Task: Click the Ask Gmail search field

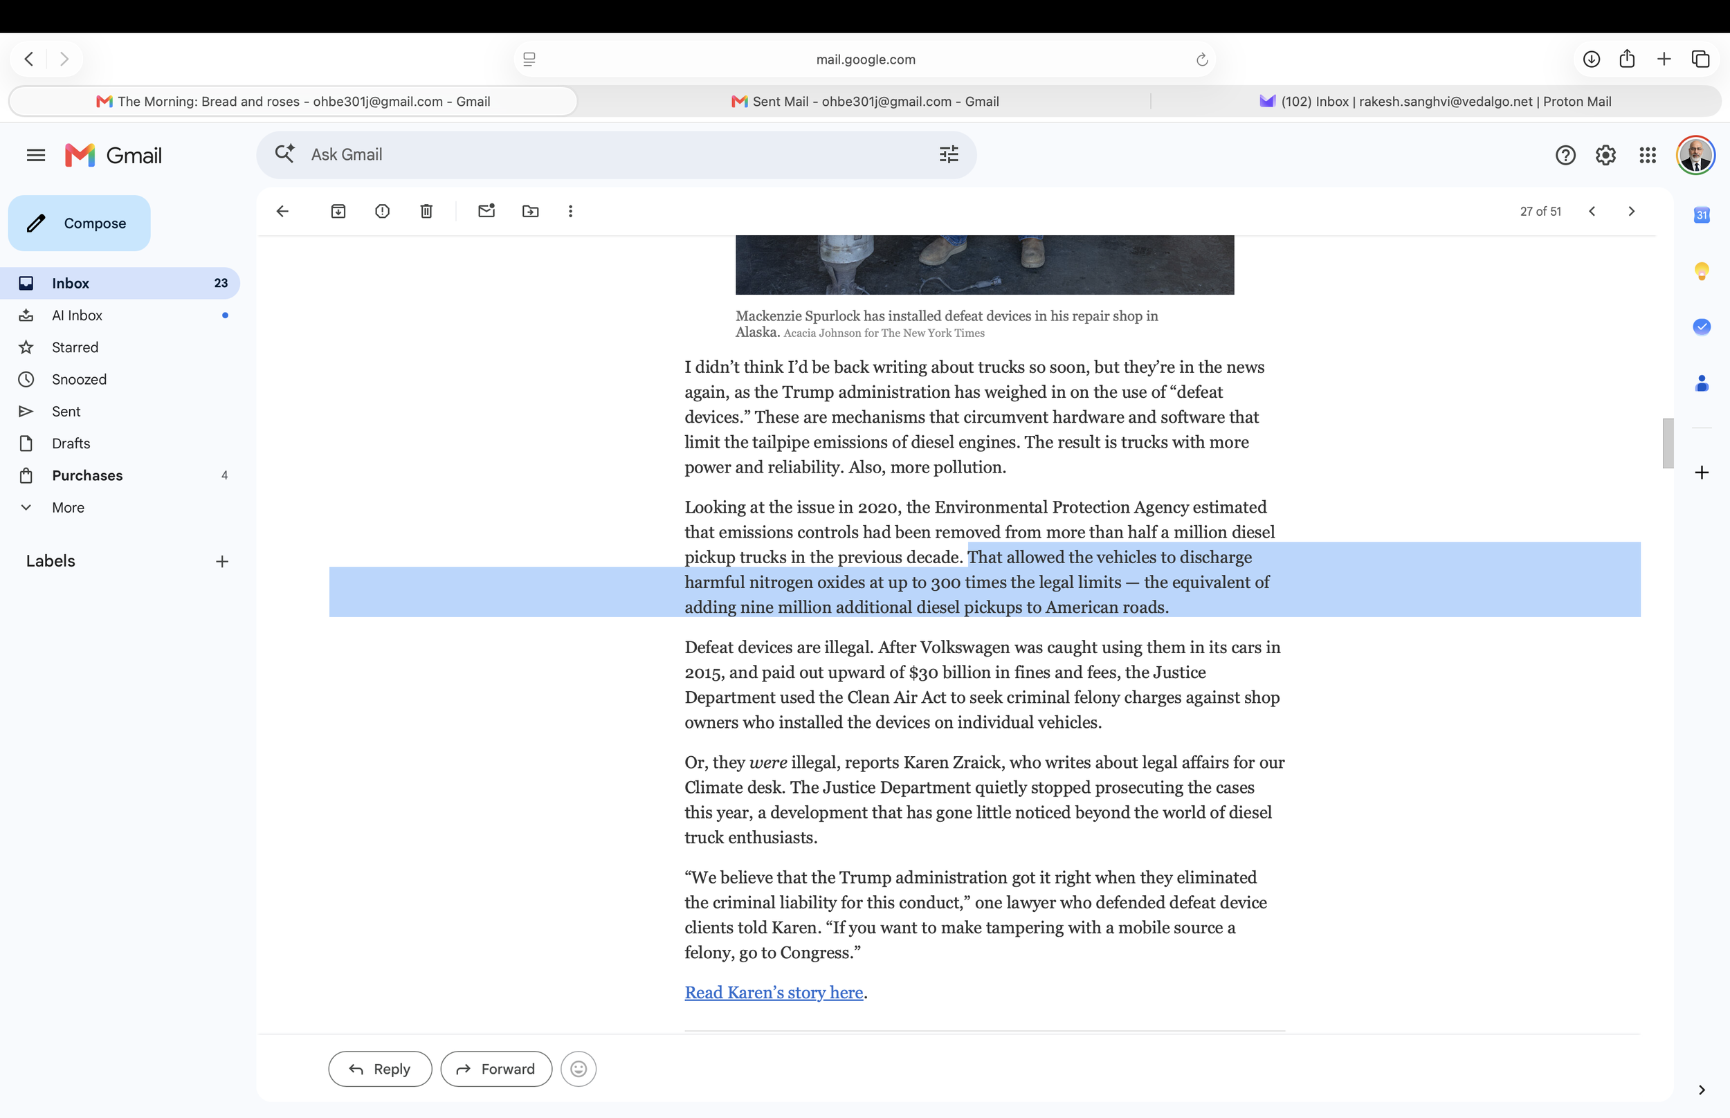Action: coord(616,155)
